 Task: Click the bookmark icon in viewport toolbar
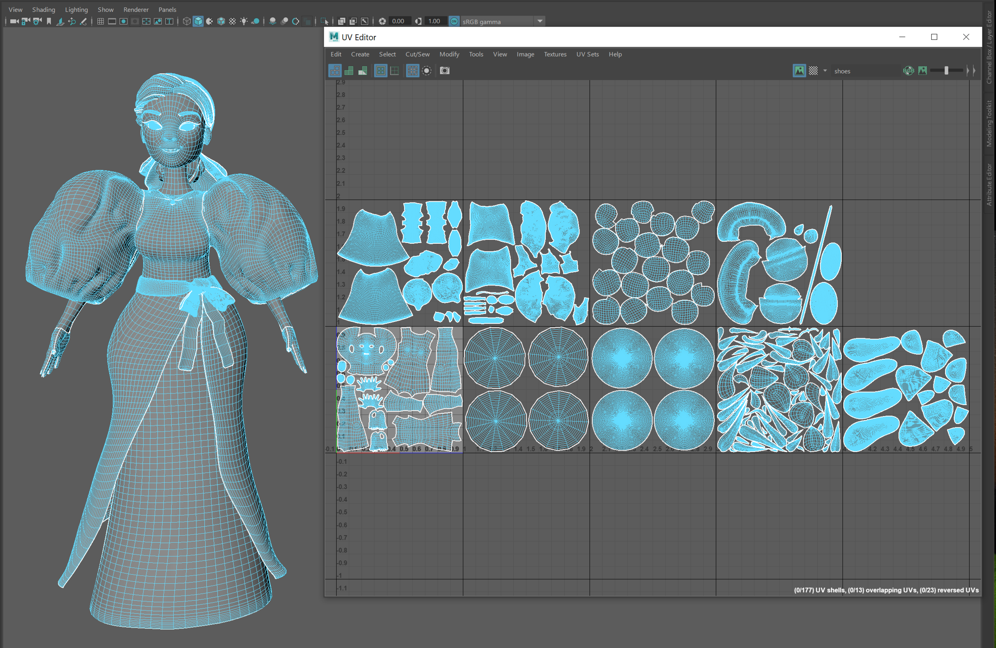pyautogui.click(x=49, y=22)
